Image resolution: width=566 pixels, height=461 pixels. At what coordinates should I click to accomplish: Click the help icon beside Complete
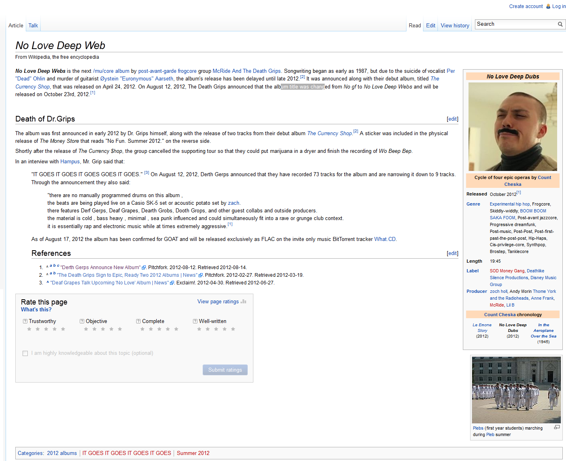(x=138, y=321)
